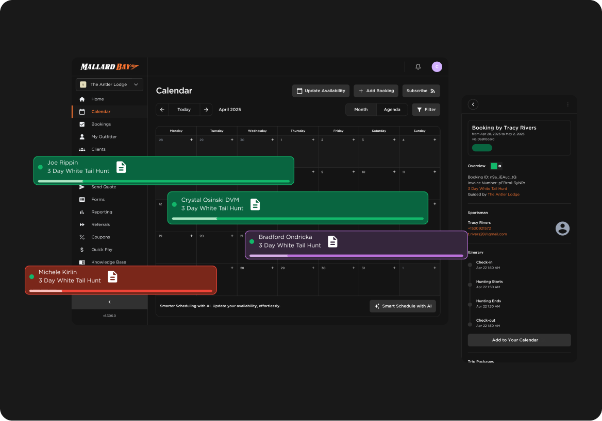Image resolution: width=602 pixels, height=421 pixels.
Task: Switch the calendar to Agenda view
Action: pos(392,110)
